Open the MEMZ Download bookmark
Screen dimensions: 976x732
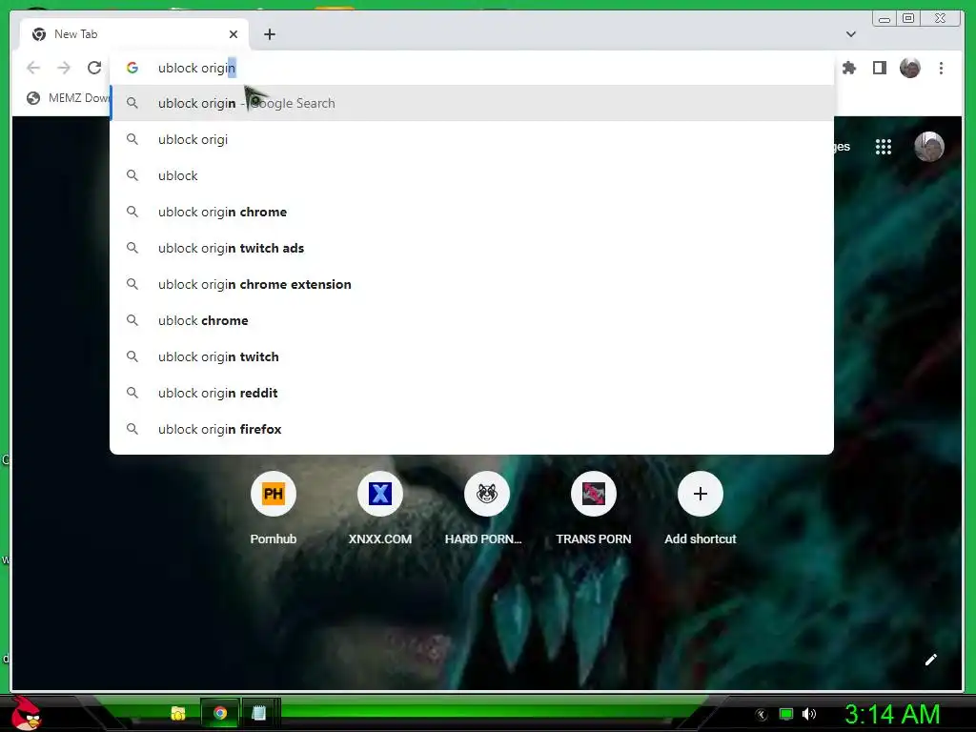click(69, 98)
